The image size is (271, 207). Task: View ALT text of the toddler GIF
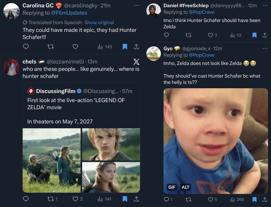(186, 187)
